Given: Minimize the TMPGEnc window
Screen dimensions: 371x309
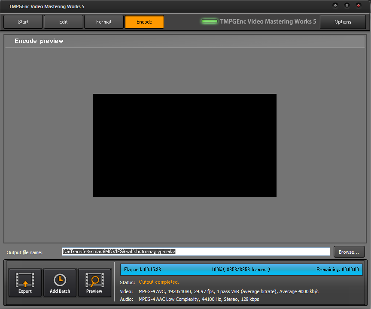Looking at the screenshot, I should pos(335,6).
